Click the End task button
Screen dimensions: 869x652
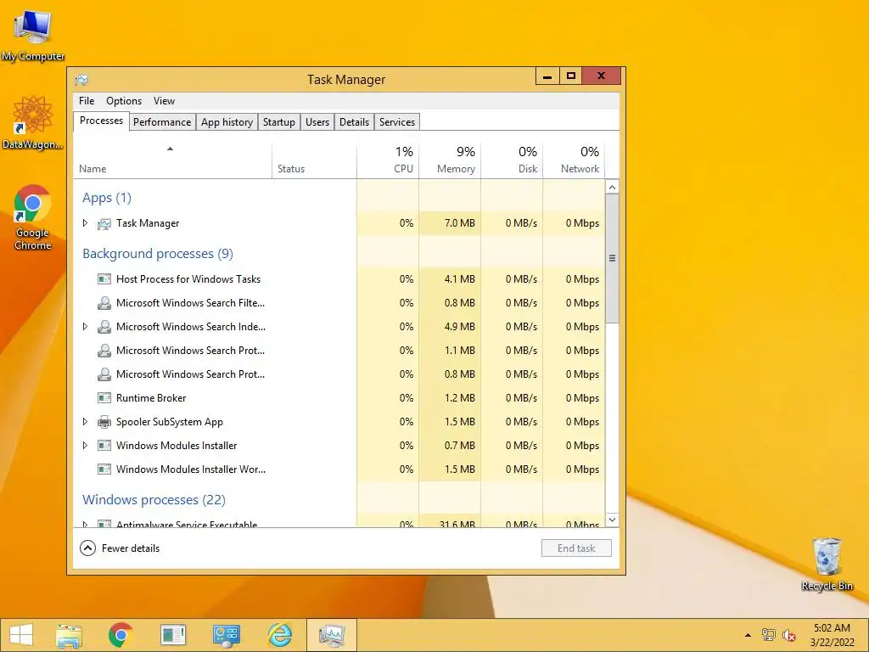[x=576, y=548]
